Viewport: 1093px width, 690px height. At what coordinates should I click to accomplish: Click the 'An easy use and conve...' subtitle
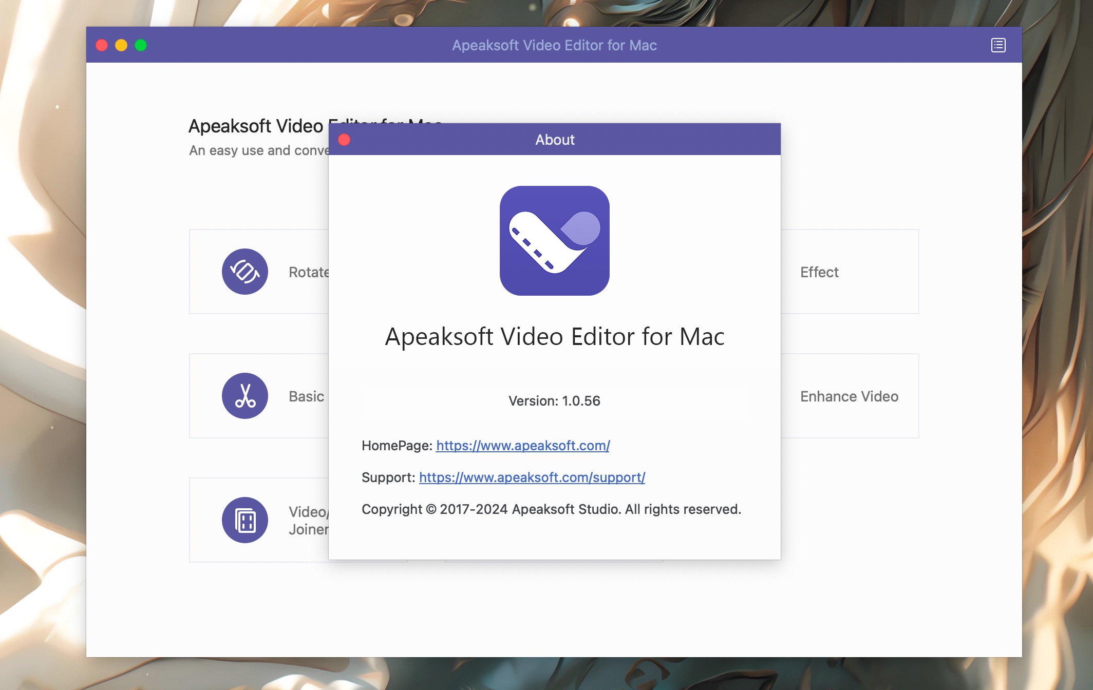click(x=259, y=150)
